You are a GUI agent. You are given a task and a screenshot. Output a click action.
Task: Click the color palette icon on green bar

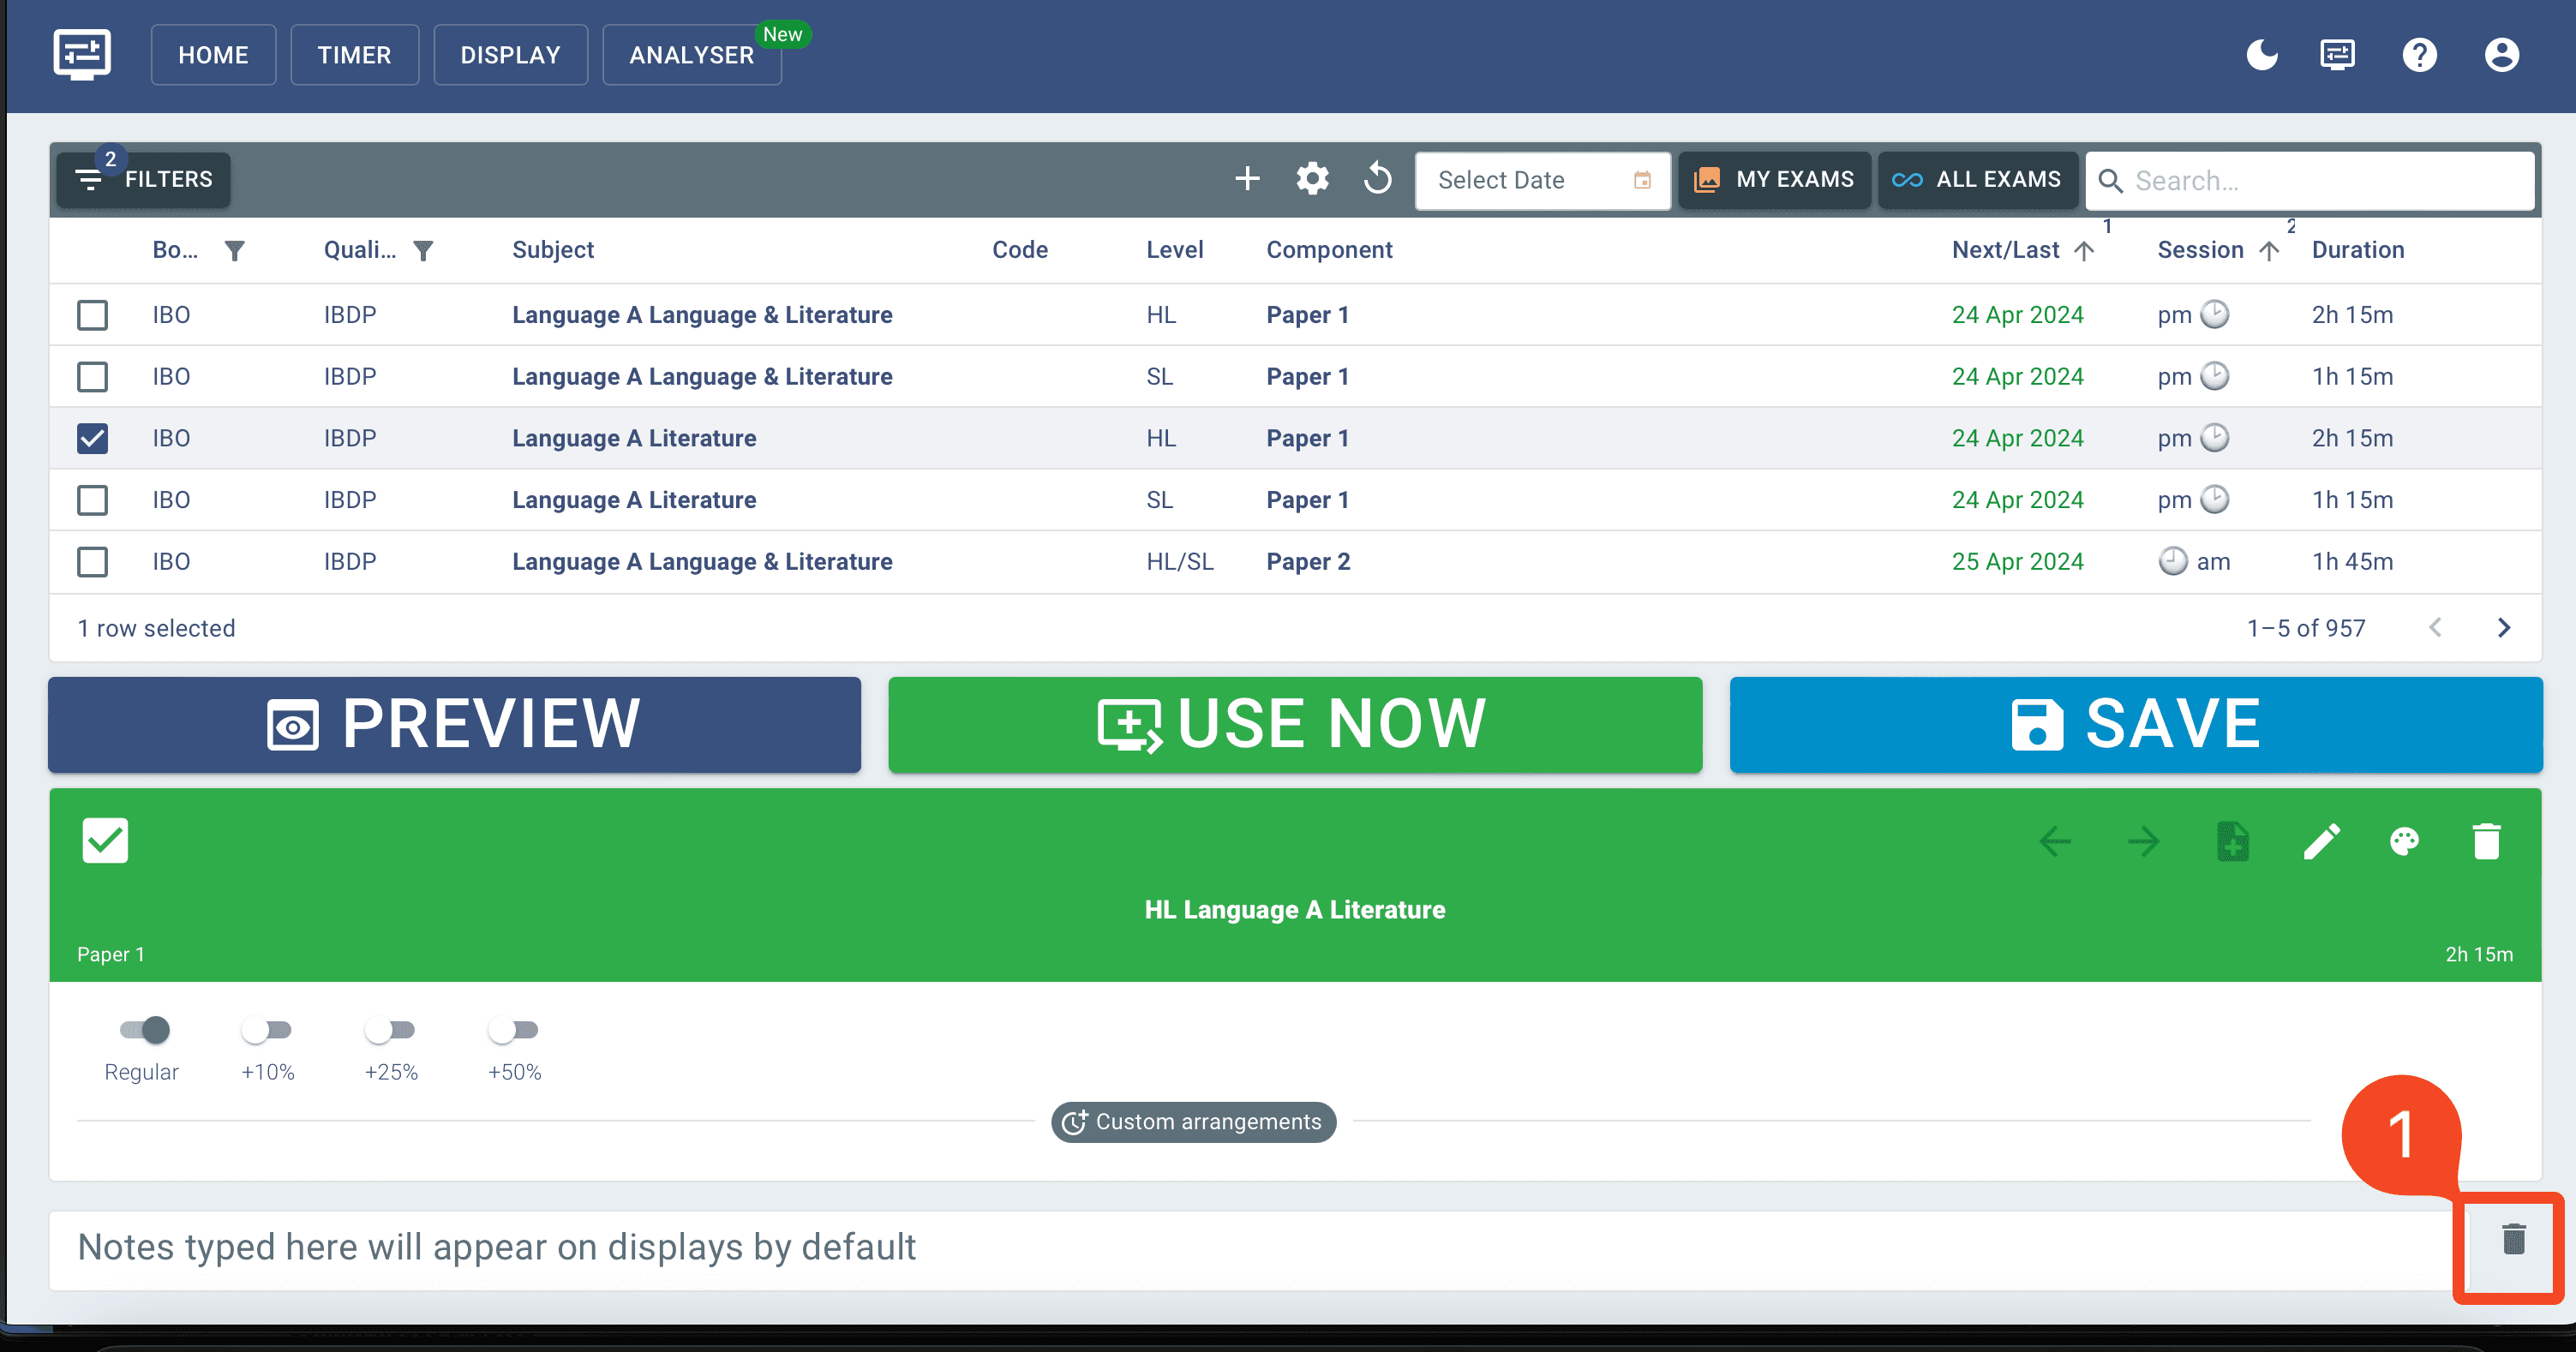[x=2404, y=841]
